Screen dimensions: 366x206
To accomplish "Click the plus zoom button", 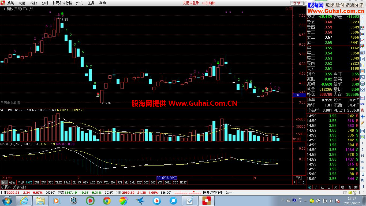I will pos(294,182).
